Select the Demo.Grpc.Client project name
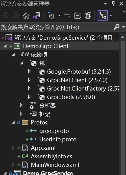 (46, 46)
